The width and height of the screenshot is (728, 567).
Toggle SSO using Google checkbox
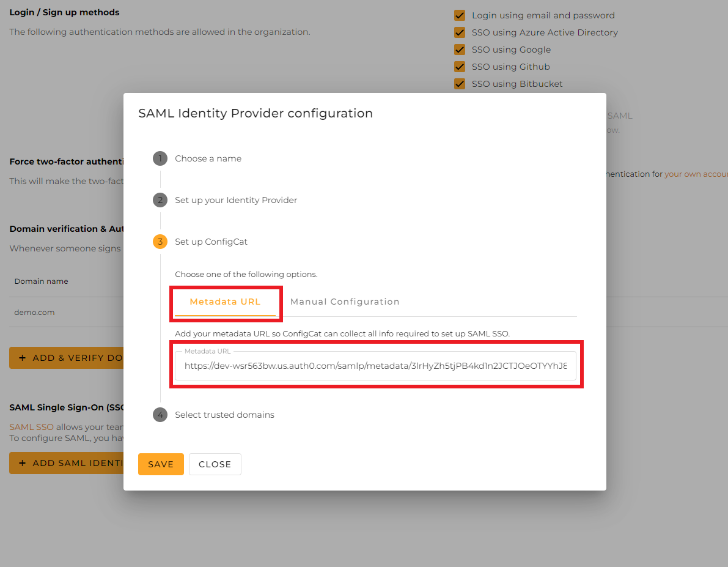click(x=460, y=50)
